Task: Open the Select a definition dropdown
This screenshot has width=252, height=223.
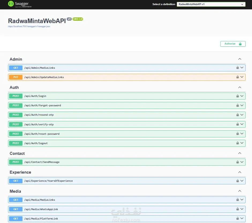Action: pos(211,4)
